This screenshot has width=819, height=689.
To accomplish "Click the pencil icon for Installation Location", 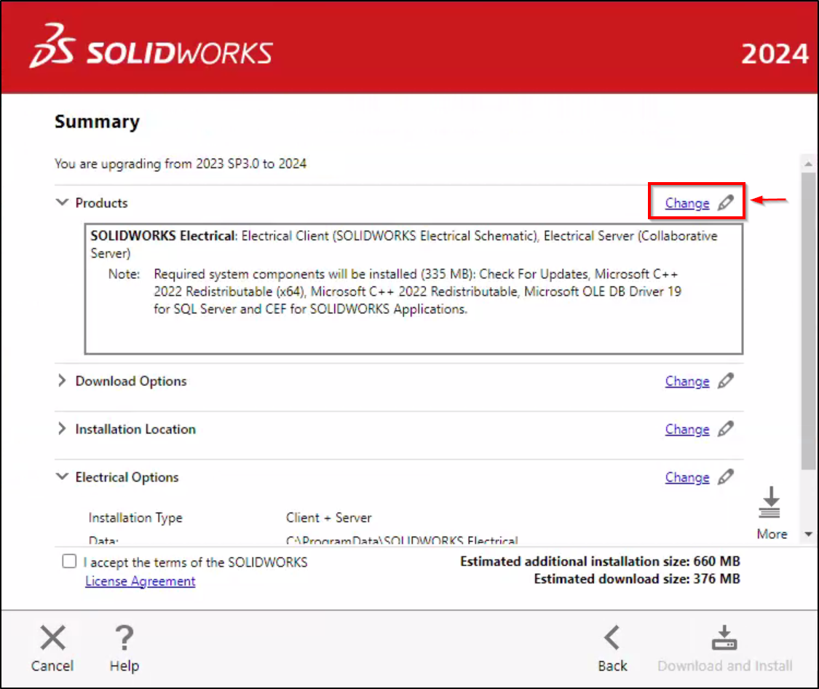I will coord(726,429).
